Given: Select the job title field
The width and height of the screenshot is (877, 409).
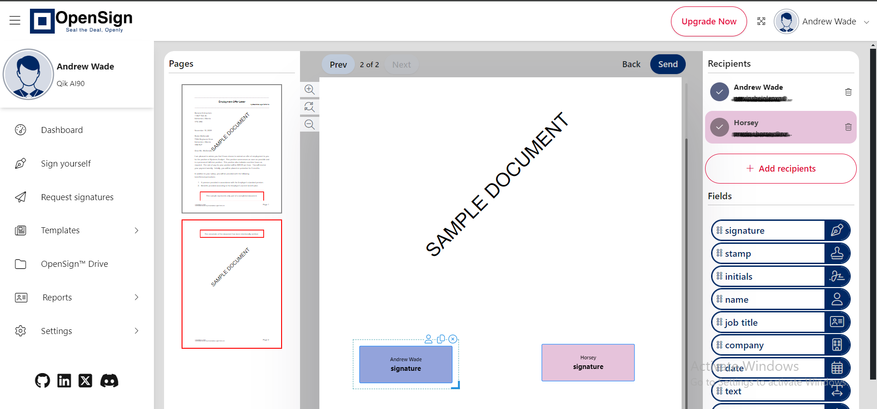Looking at the screenshot, I should (x=781, y=322).
